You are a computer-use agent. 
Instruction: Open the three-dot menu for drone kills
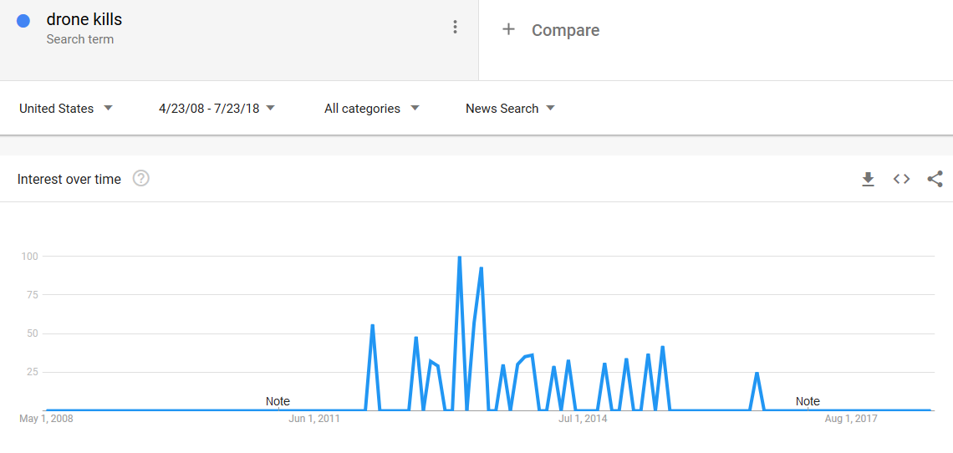coord(455,27)
